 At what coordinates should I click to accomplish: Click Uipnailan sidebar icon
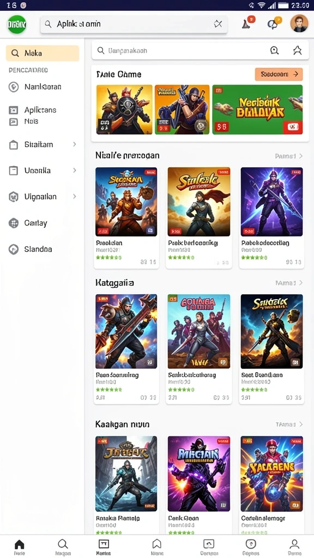pos(14,197)
